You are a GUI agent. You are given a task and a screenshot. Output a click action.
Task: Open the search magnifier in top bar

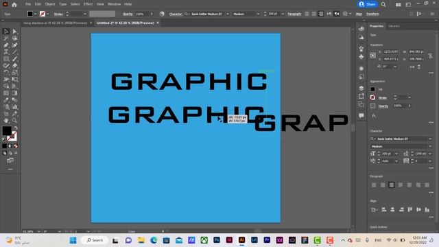pyautogui.click(x=383, y=5)
